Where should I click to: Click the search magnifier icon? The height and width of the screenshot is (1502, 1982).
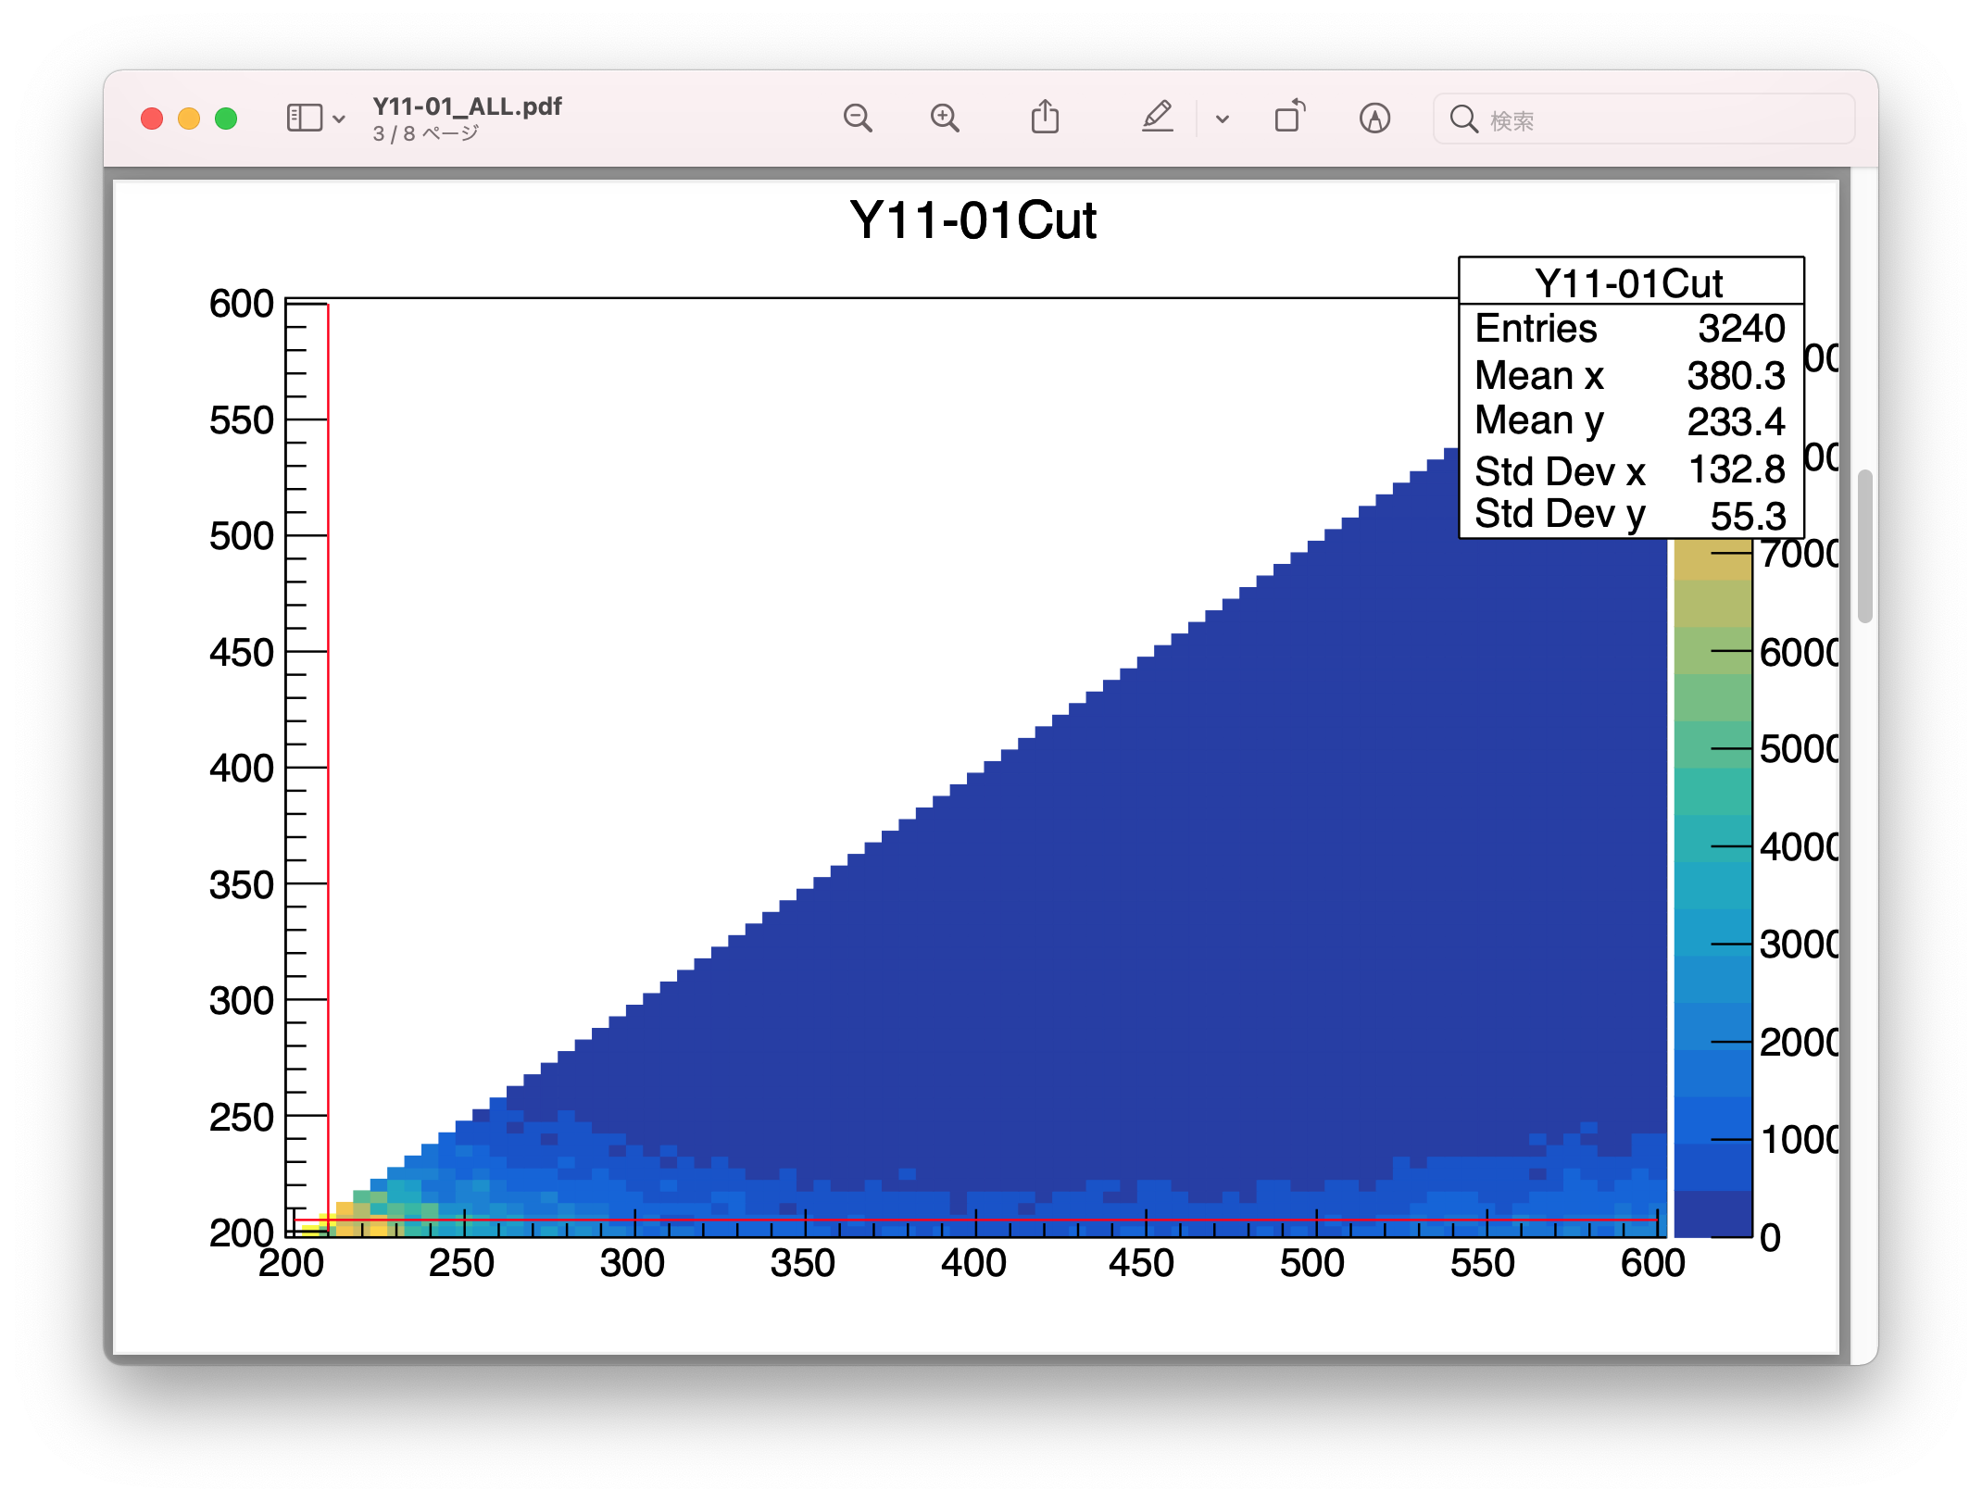click(x=1463, y=119)
